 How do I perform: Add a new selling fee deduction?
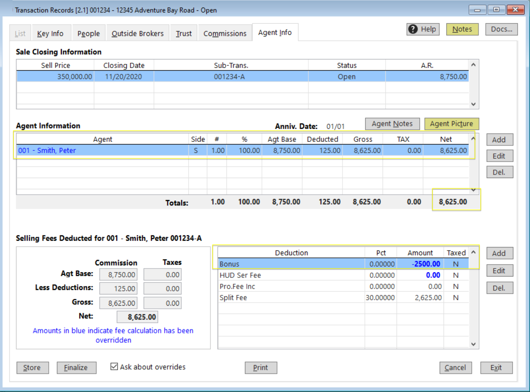click(499, 253)
